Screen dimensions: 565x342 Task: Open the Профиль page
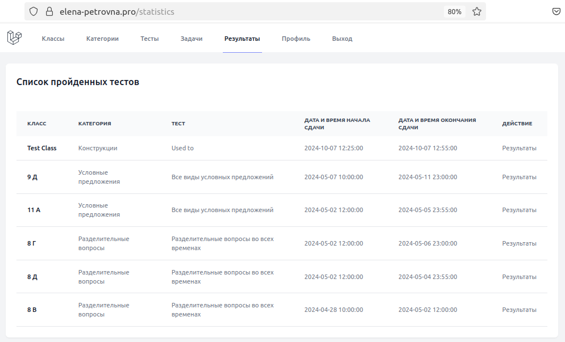[296, 39]
